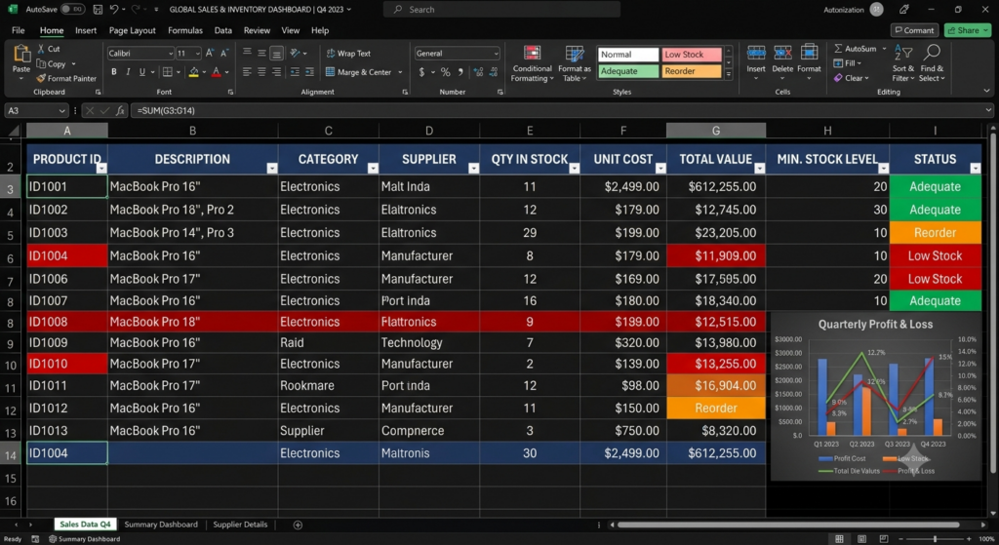
Task: Apply Italic formatting
Action: 128,72
